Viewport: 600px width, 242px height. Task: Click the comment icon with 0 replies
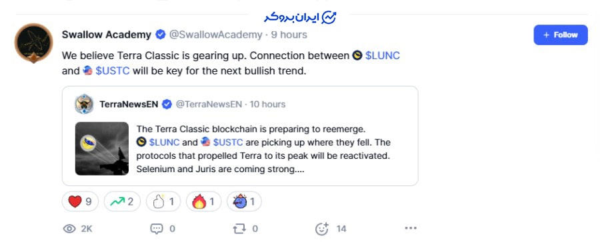pos(157,229)
